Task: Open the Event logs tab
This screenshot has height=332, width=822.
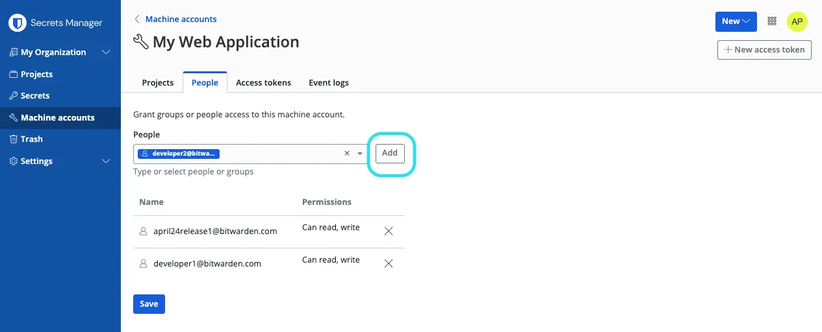Action: tap(329, 82)
